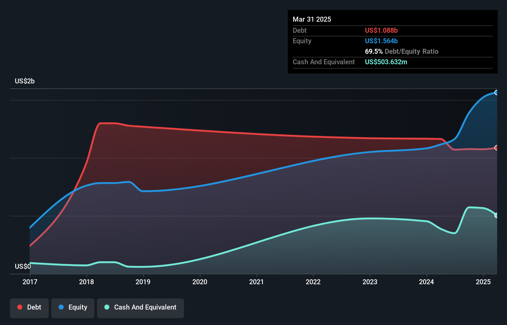Click the 2024 x-axis label
The width and height of the screenshot is (507, 325).
426,282
